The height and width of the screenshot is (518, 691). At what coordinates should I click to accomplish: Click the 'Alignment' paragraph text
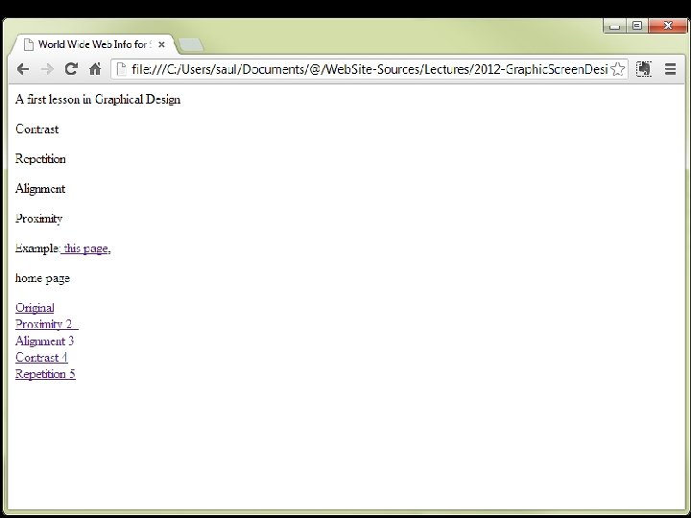point(40,189)
